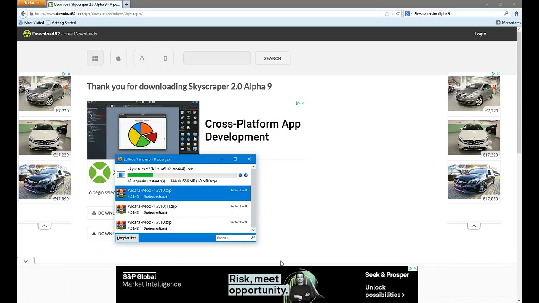
Task: Minimize the Descargas downloads window
Action: pyautogui.click(x=222, y=159)
